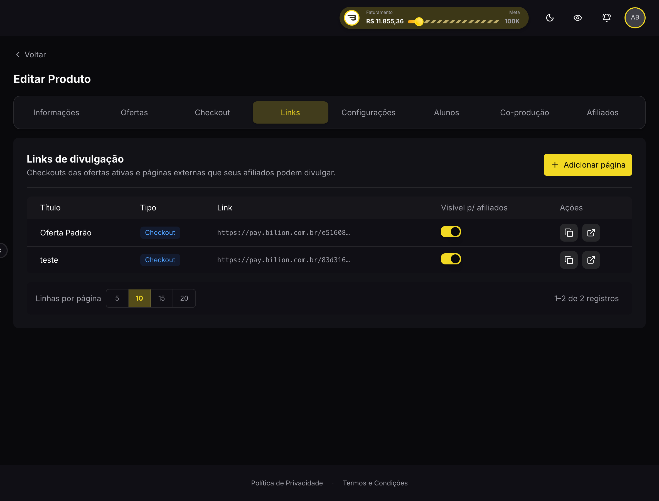Screen dimensions: 659x501
Task: Open the Checkout tab
Action: click(x=212, y=112)
